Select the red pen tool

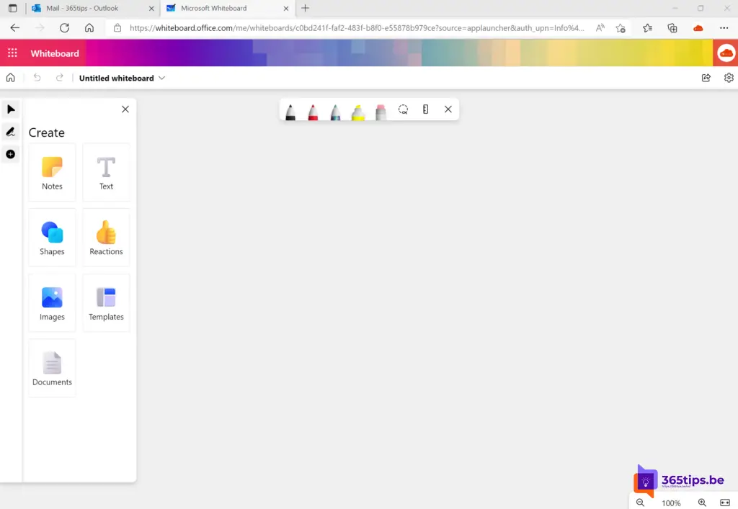click(x=313, y=111)
